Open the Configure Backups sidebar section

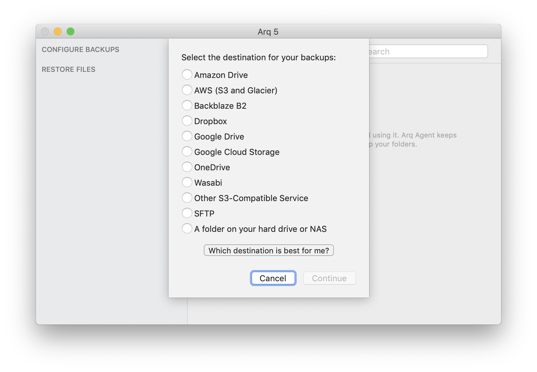[x=80, y=49]
